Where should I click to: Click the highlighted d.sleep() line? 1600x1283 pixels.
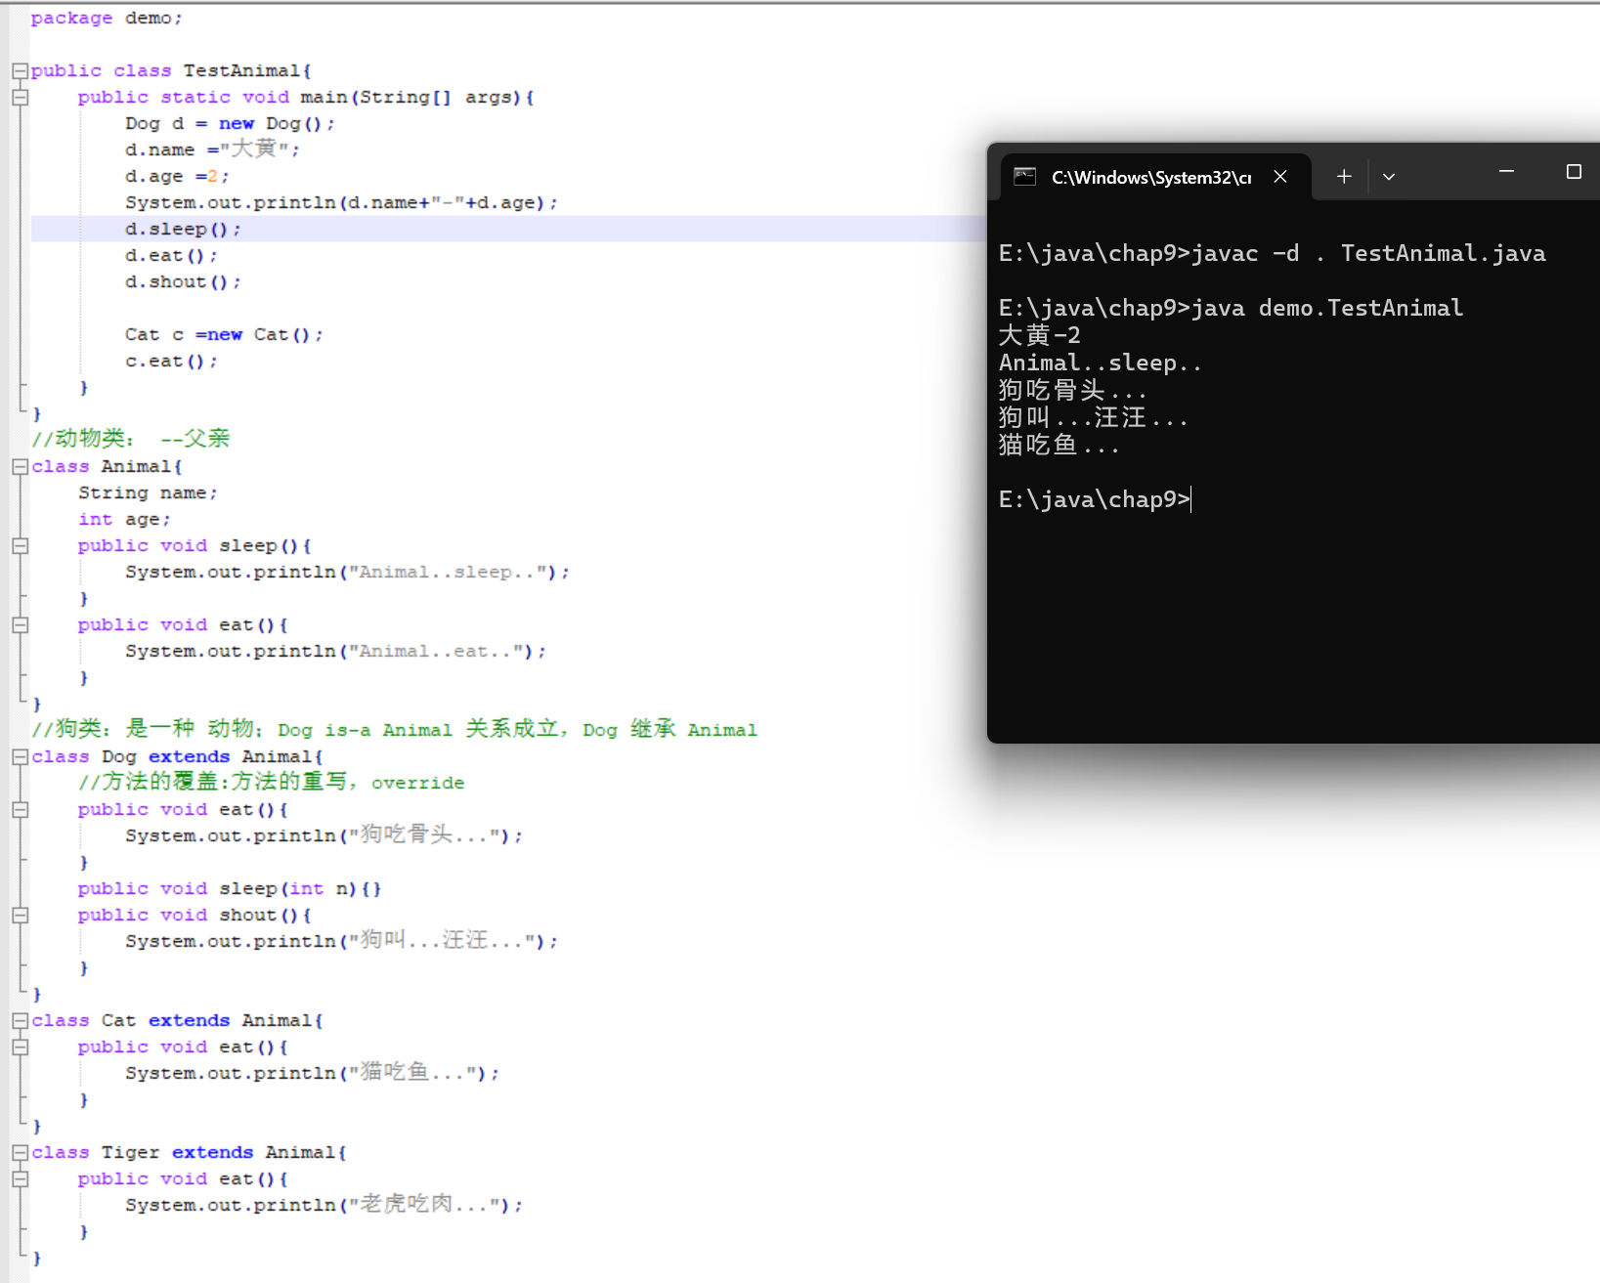click(x=182, y=228)
